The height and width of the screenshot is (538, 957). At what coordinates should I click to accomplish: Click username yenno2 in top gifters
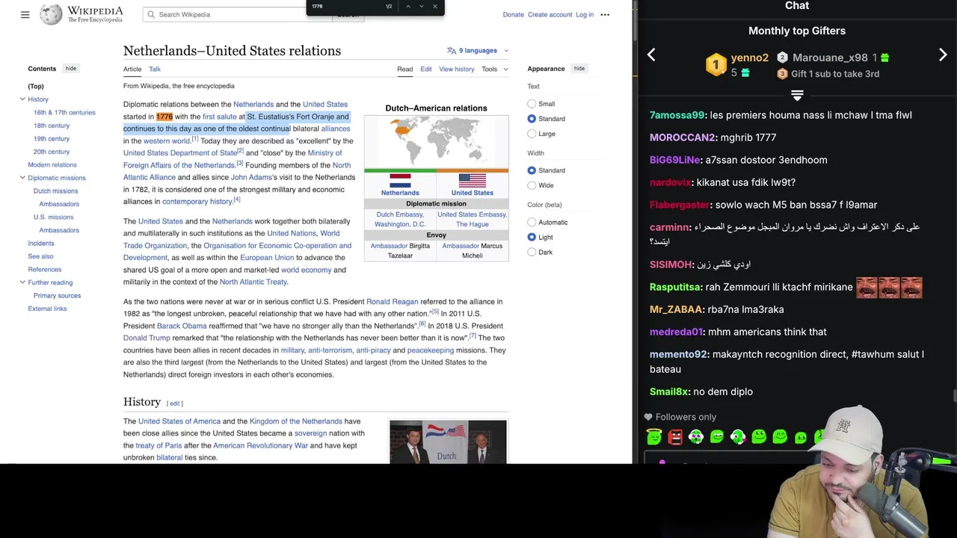[749, 58]
